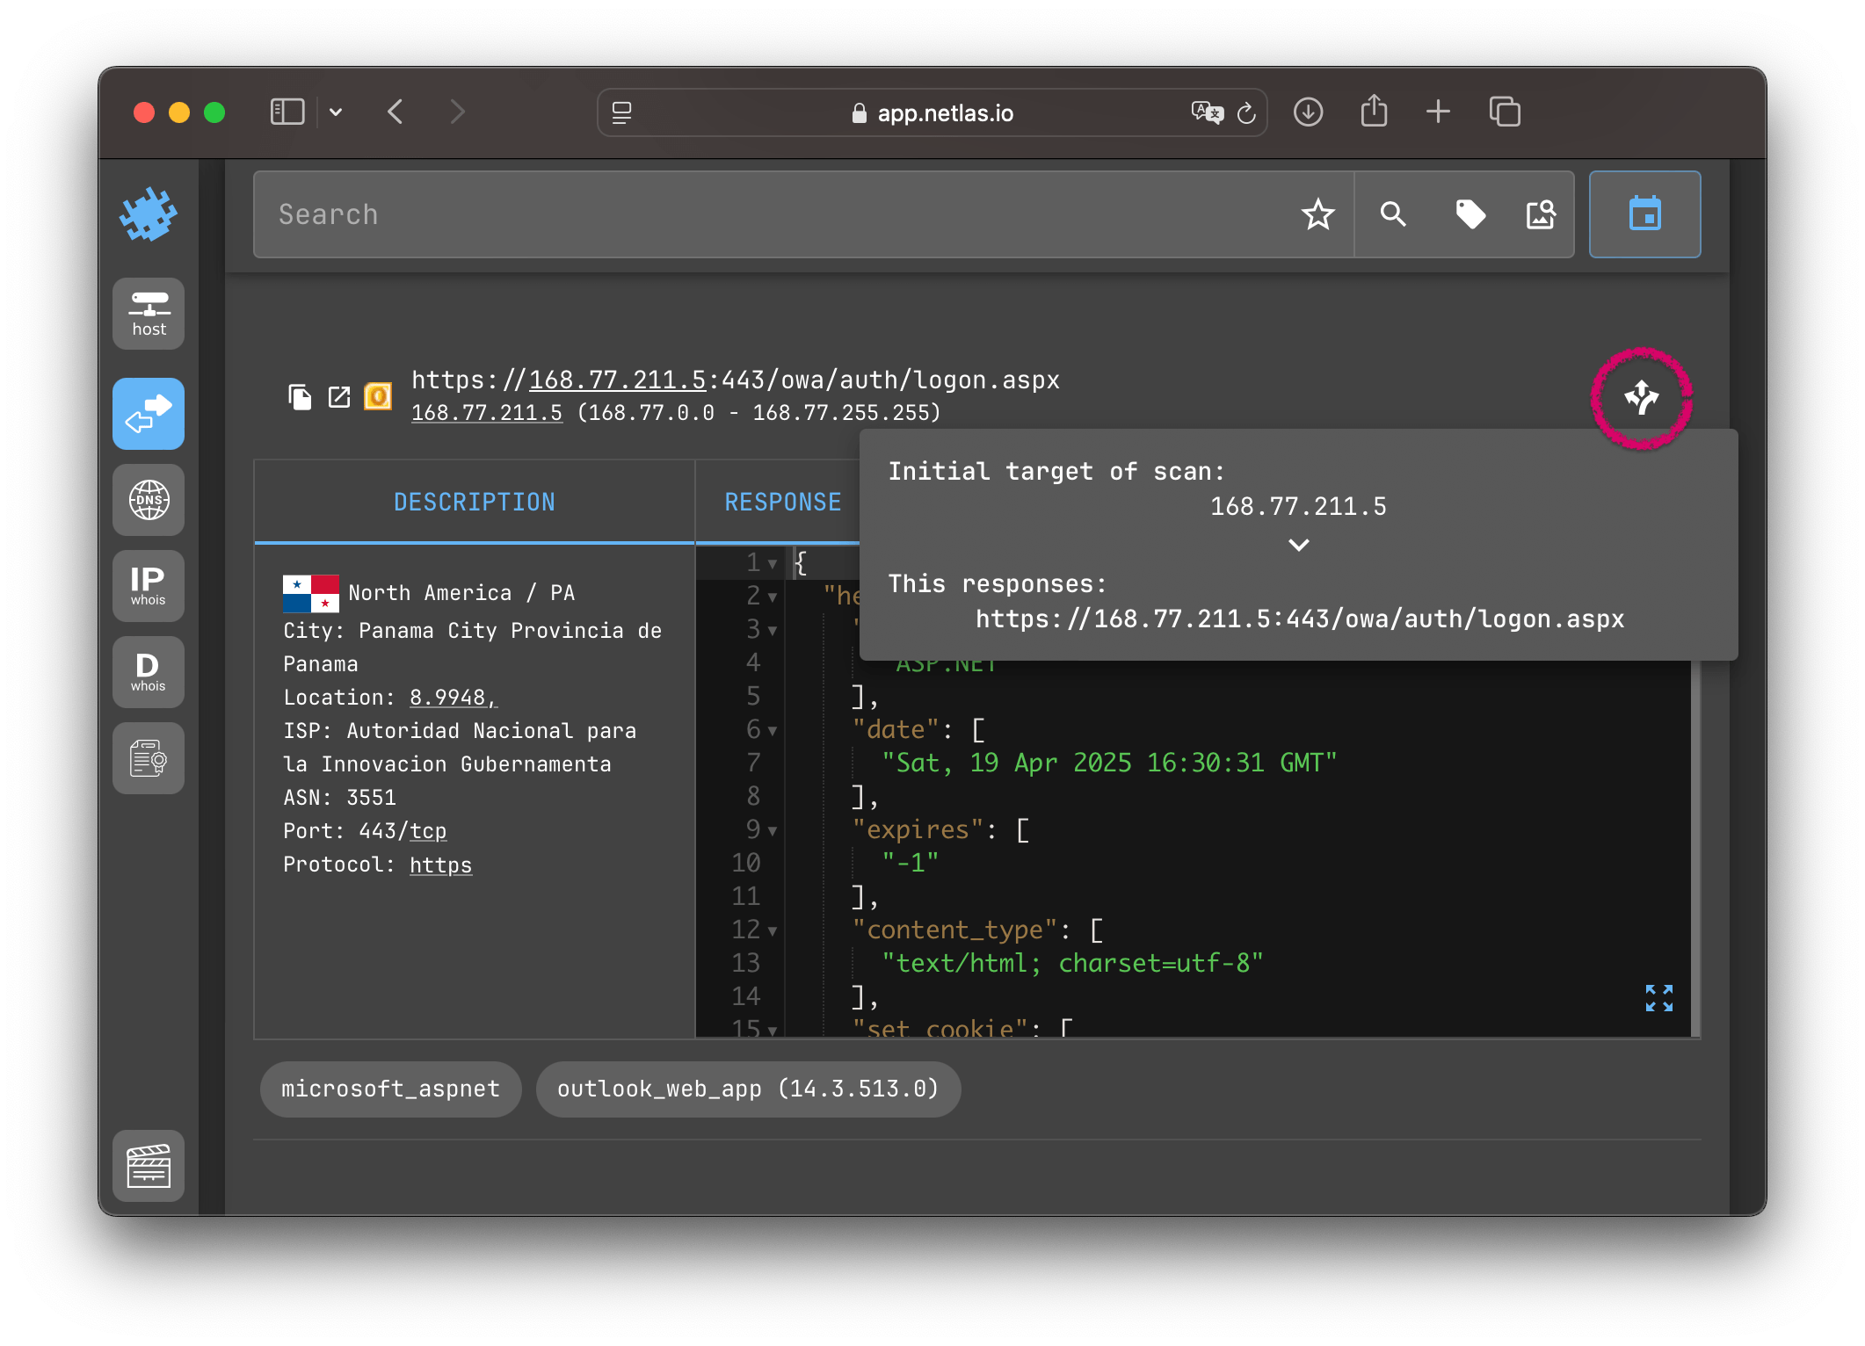Click the outlook_web_app (14.3.513.0) tag

(748, 1089)
